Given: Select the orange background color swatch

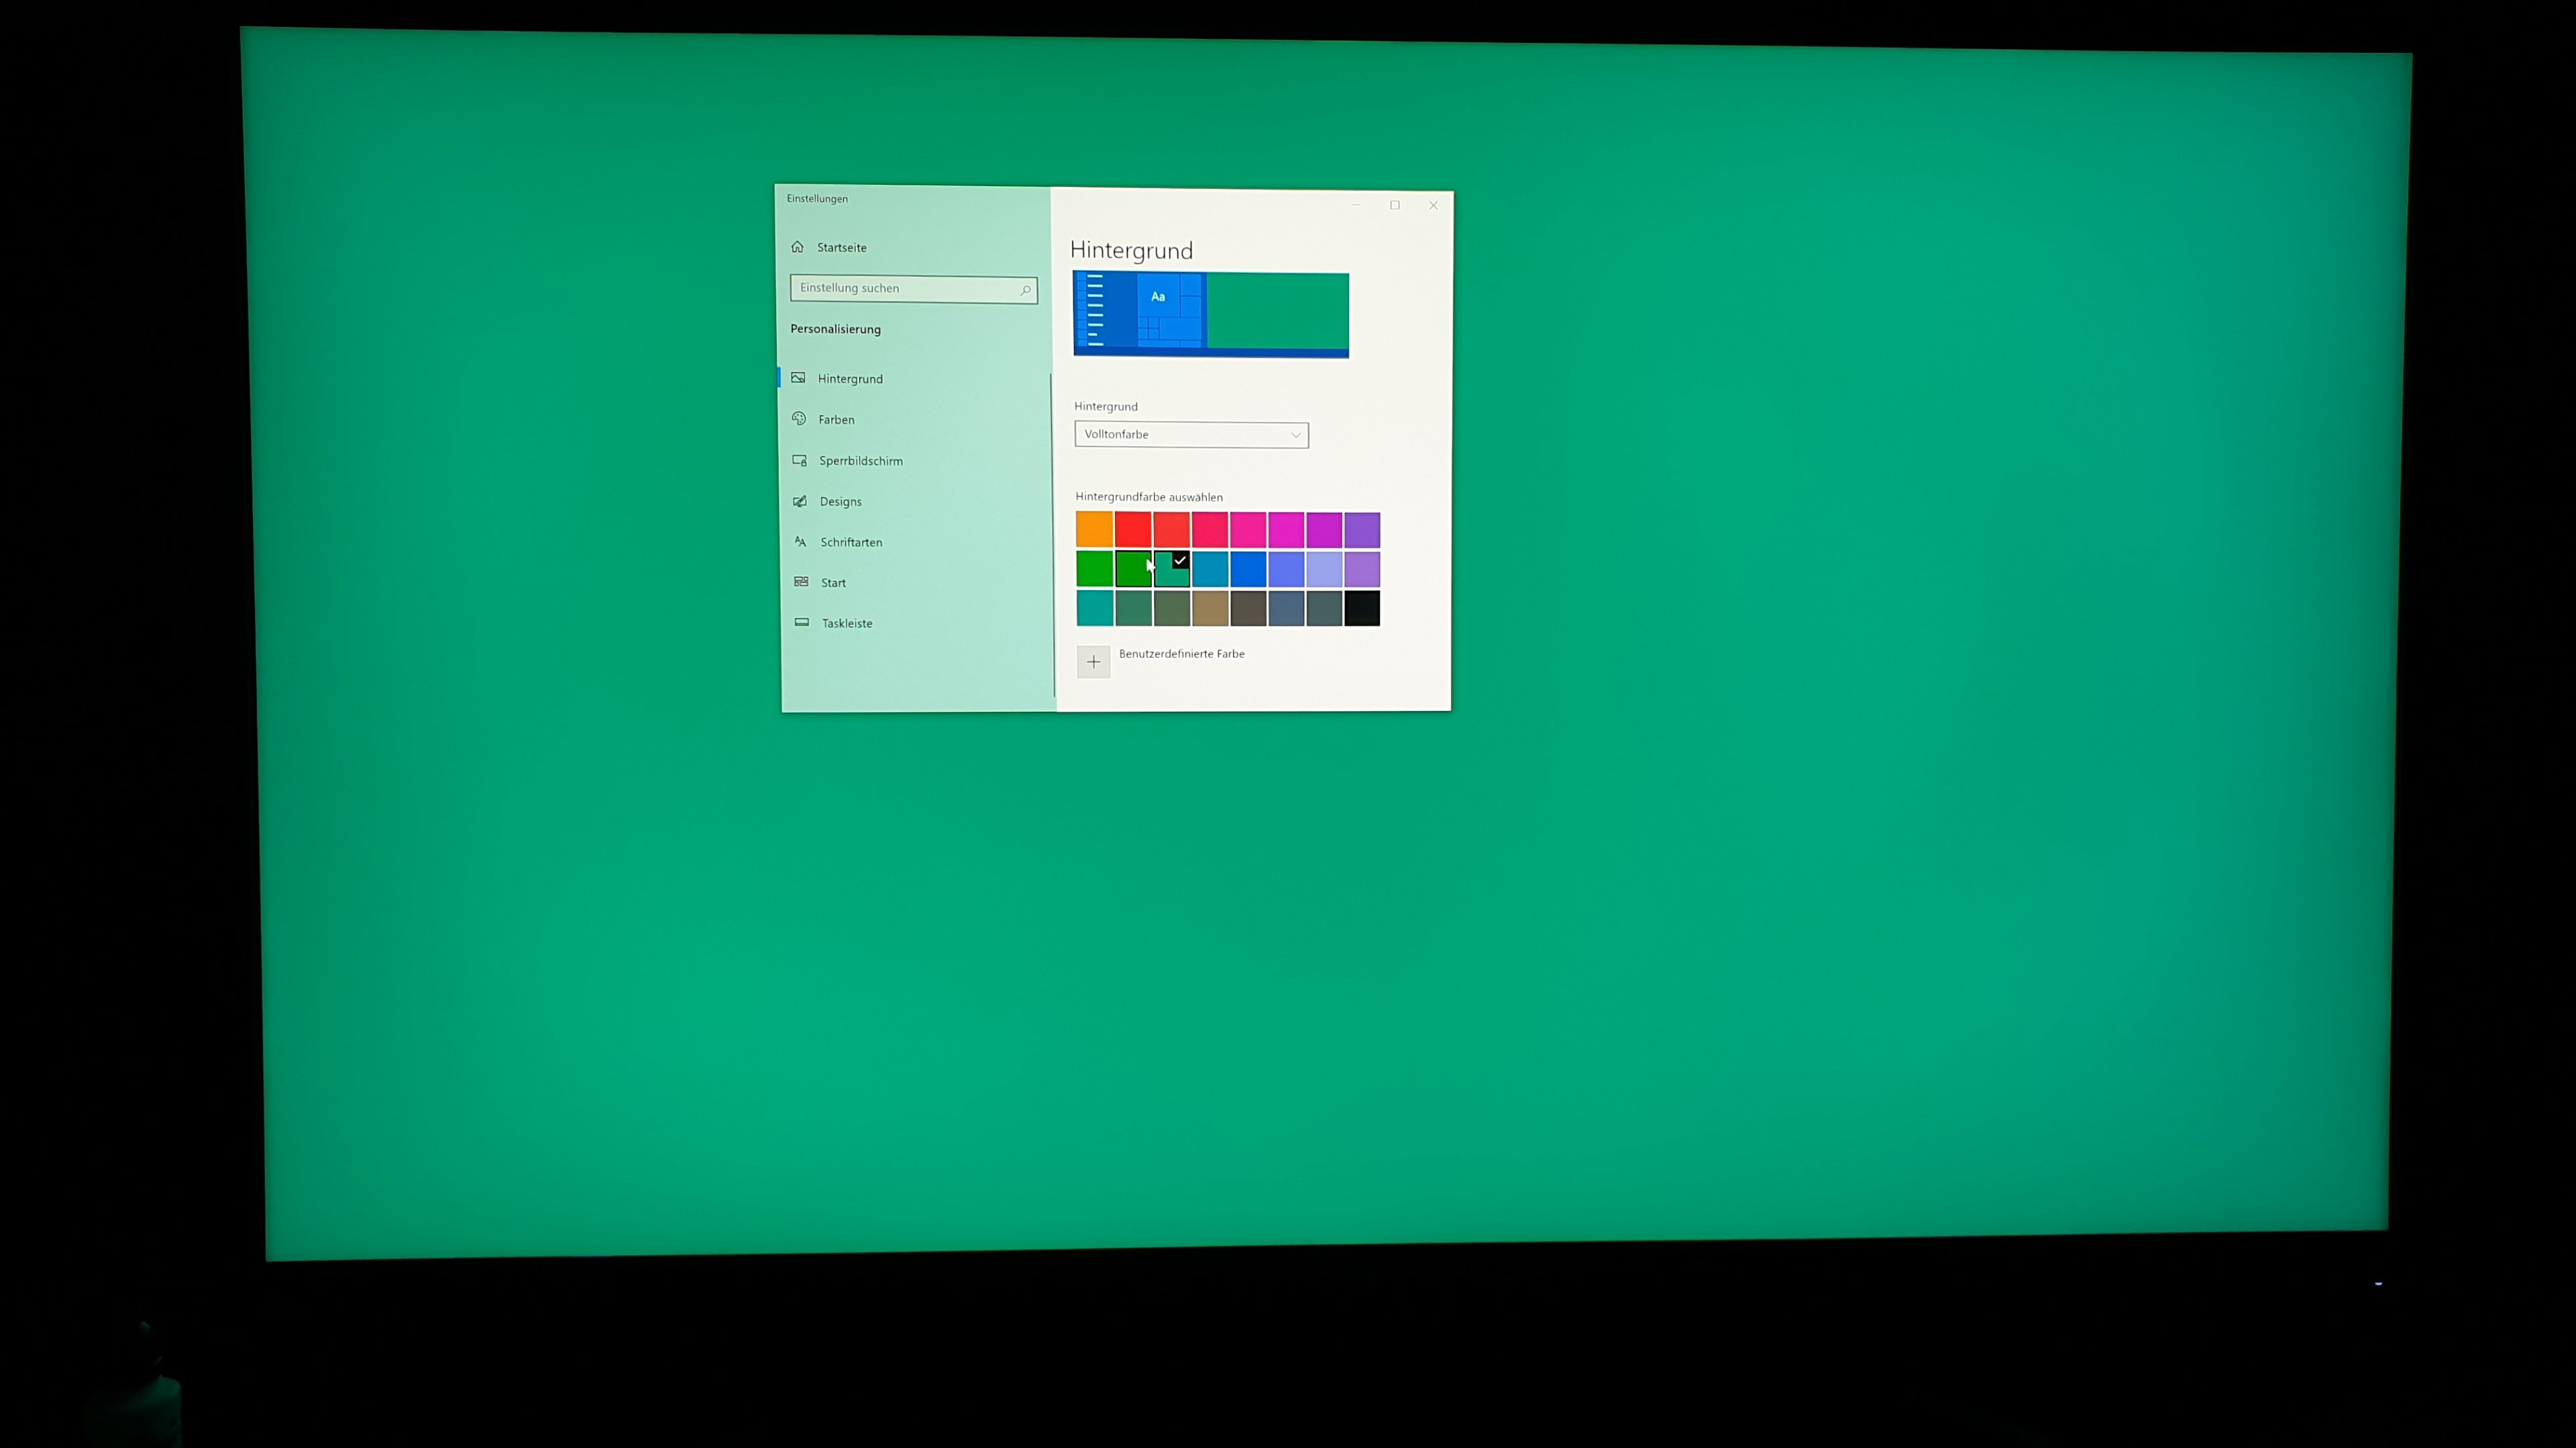Looking at the screenshot, I should 1094,530.
